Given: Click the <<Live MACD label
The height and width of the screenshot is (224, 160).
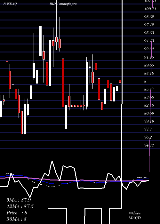Looking at the screenshot, I should [x=135, y=216].
